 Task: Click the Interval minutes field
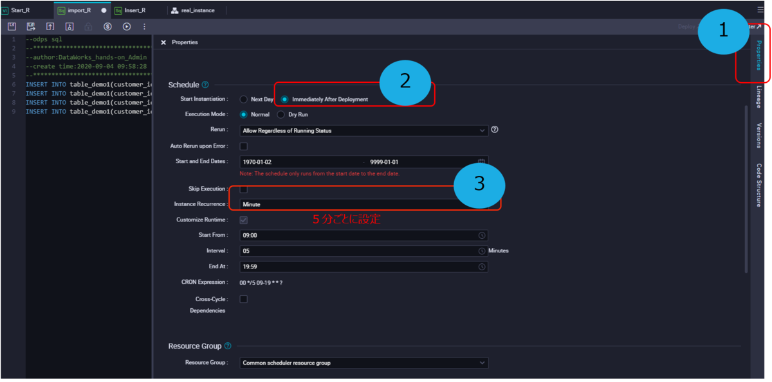point(363,251)
